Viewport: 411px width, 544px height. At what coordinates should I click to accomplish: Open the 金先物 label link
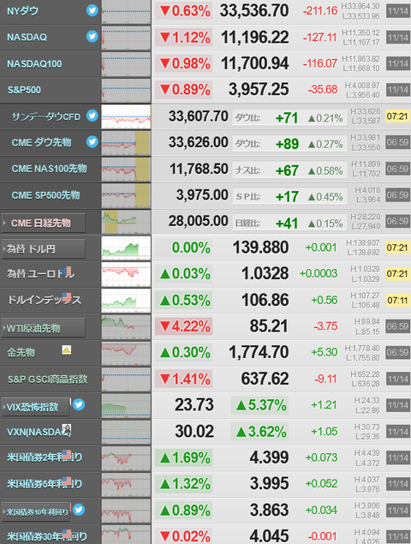(21, 352)
